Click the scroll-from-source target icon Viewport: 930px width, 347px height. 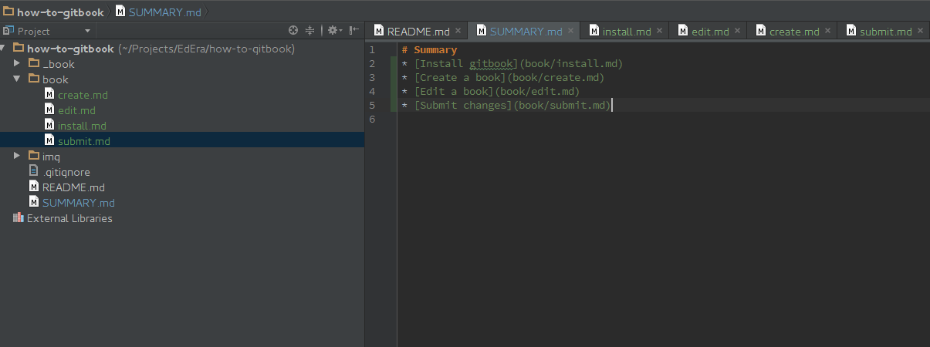click(x=293, y=31)
